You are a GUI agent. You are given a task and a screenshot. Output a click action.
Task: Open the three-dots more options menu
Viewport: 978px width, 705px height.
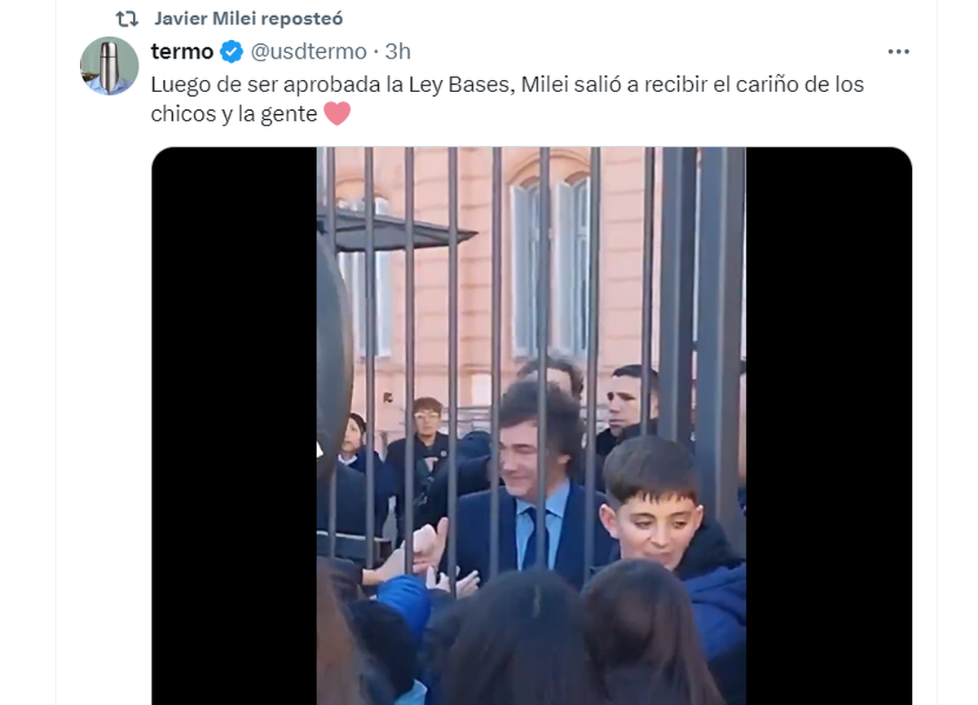click(x=898, y=51)
